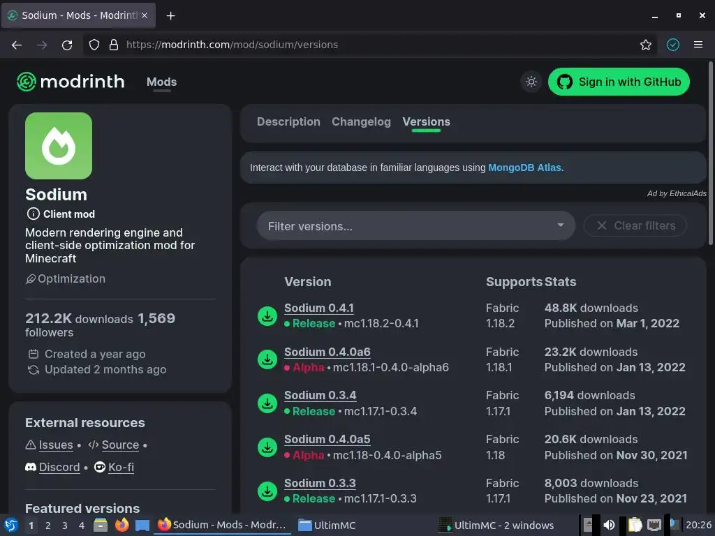
Task: Switch to UltimMC folder taskbar window
Action: coord(327,526)
